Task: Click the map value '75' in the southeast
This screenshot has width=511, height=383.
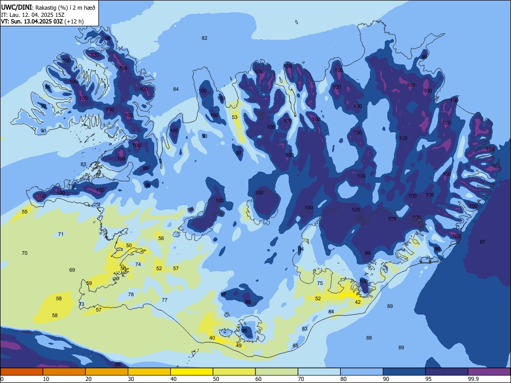Action: pyautogui.click(x=320, y=283)
